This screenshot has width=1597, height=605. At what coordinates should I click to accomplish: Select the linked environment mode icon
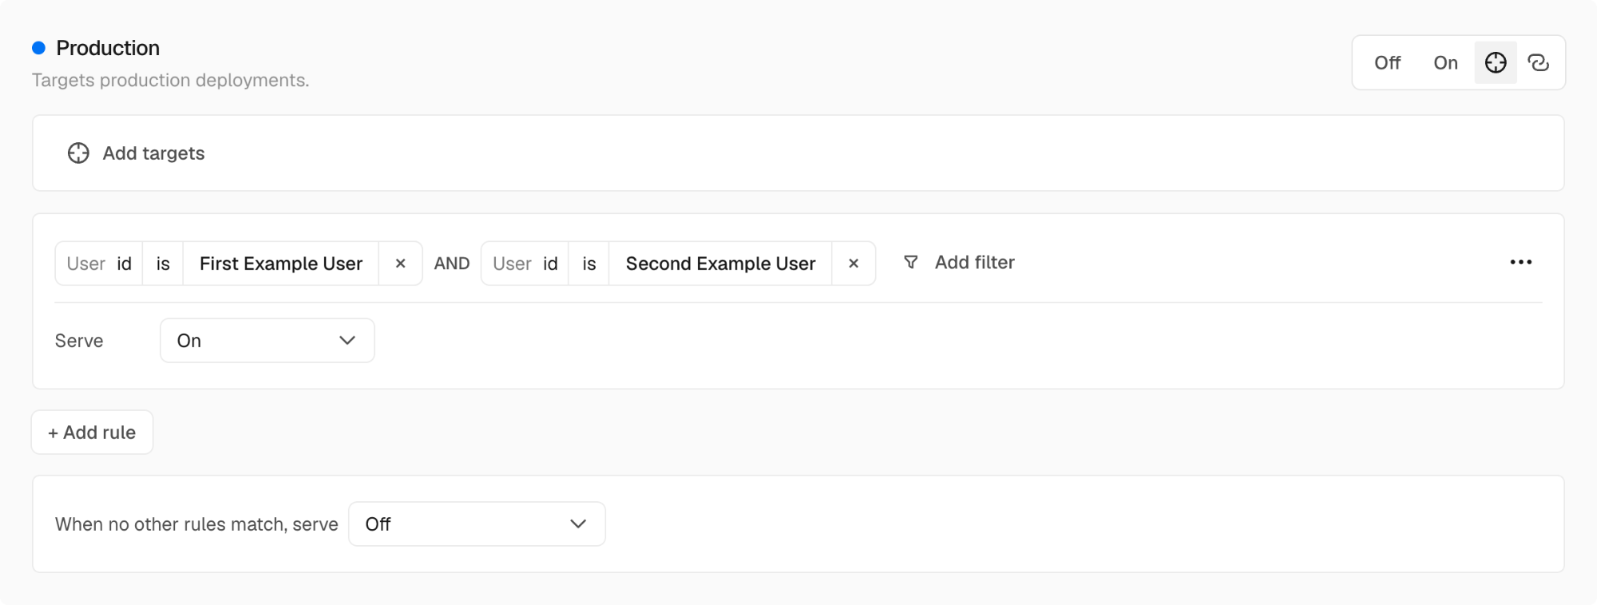click(1538, 62)
